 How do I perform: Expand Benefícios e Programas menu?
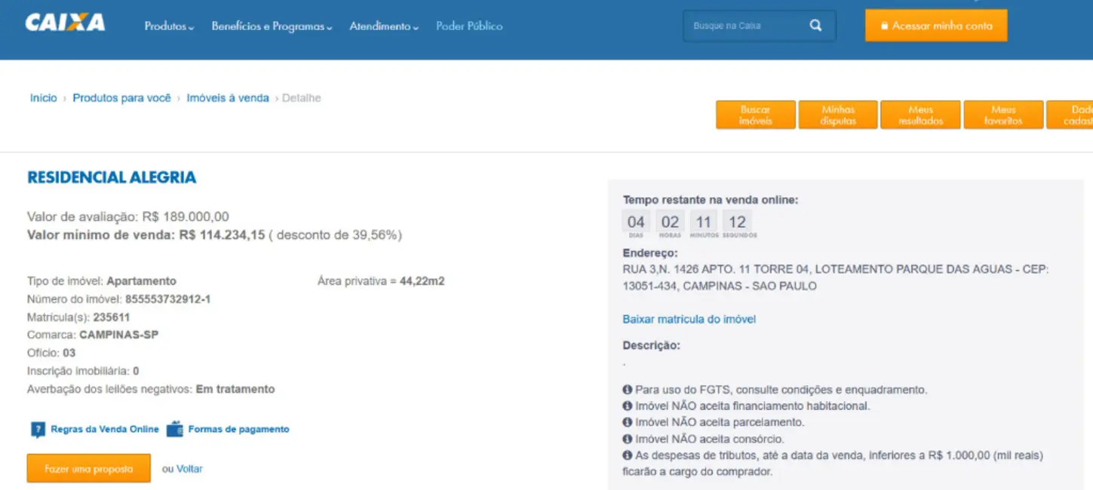click(272, 26)
